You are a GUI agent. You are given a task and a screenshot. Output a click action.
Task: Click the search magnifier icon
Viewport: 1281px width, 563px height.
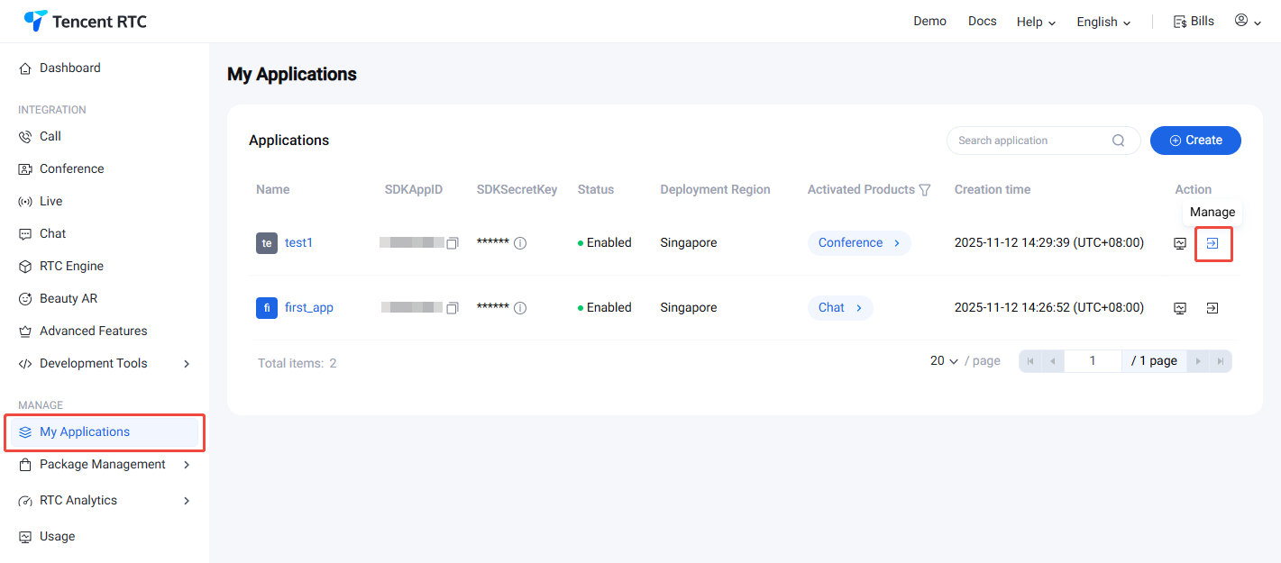1118,141
